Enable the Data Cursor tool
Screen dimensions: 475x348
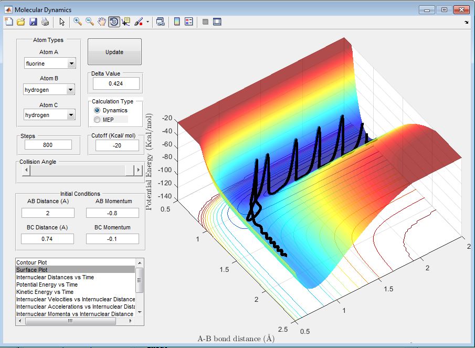point(126,22)
